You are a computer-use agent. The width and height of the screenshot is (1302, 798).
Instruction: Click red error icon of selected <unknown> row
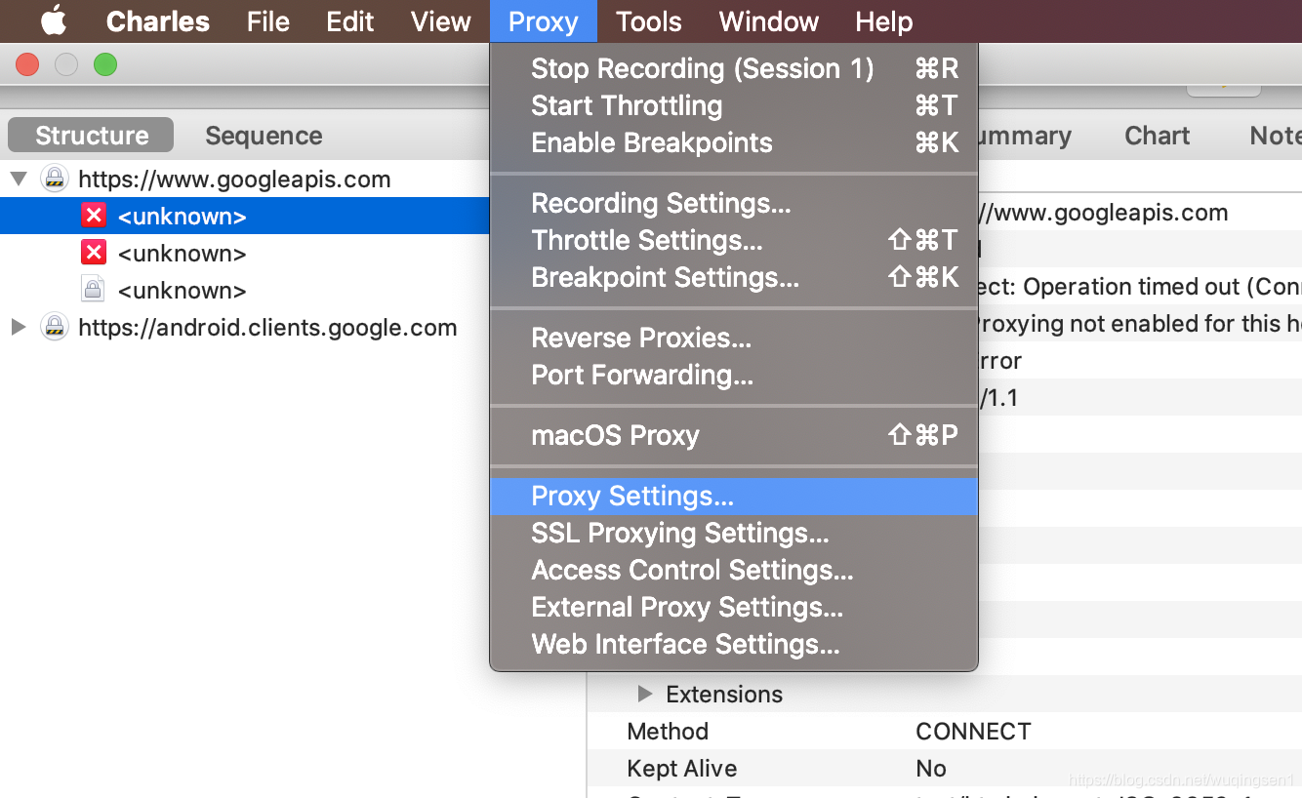(x=94, y=216)
